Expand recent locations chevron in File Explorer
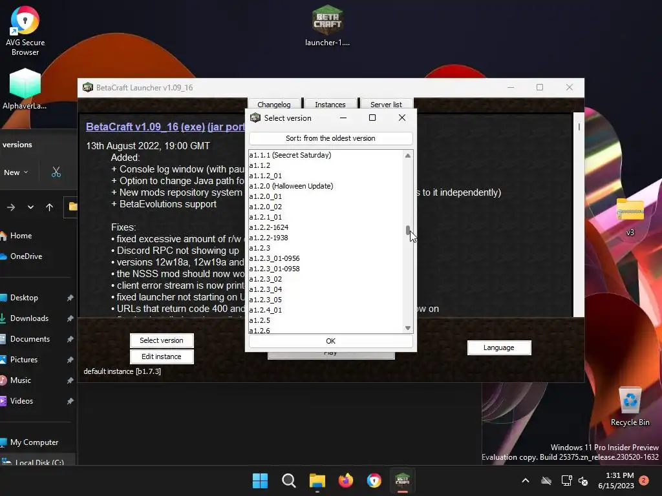Image resolution: width=662 pixels, height=496 pixels. tap(30, 207)
